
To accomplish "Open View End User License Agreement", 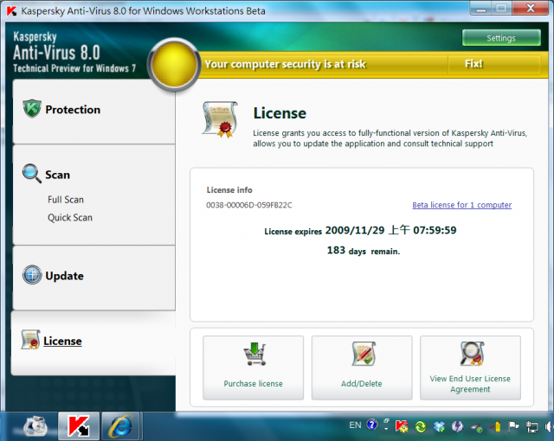I will pyautogui.click(x=470, y=367).
